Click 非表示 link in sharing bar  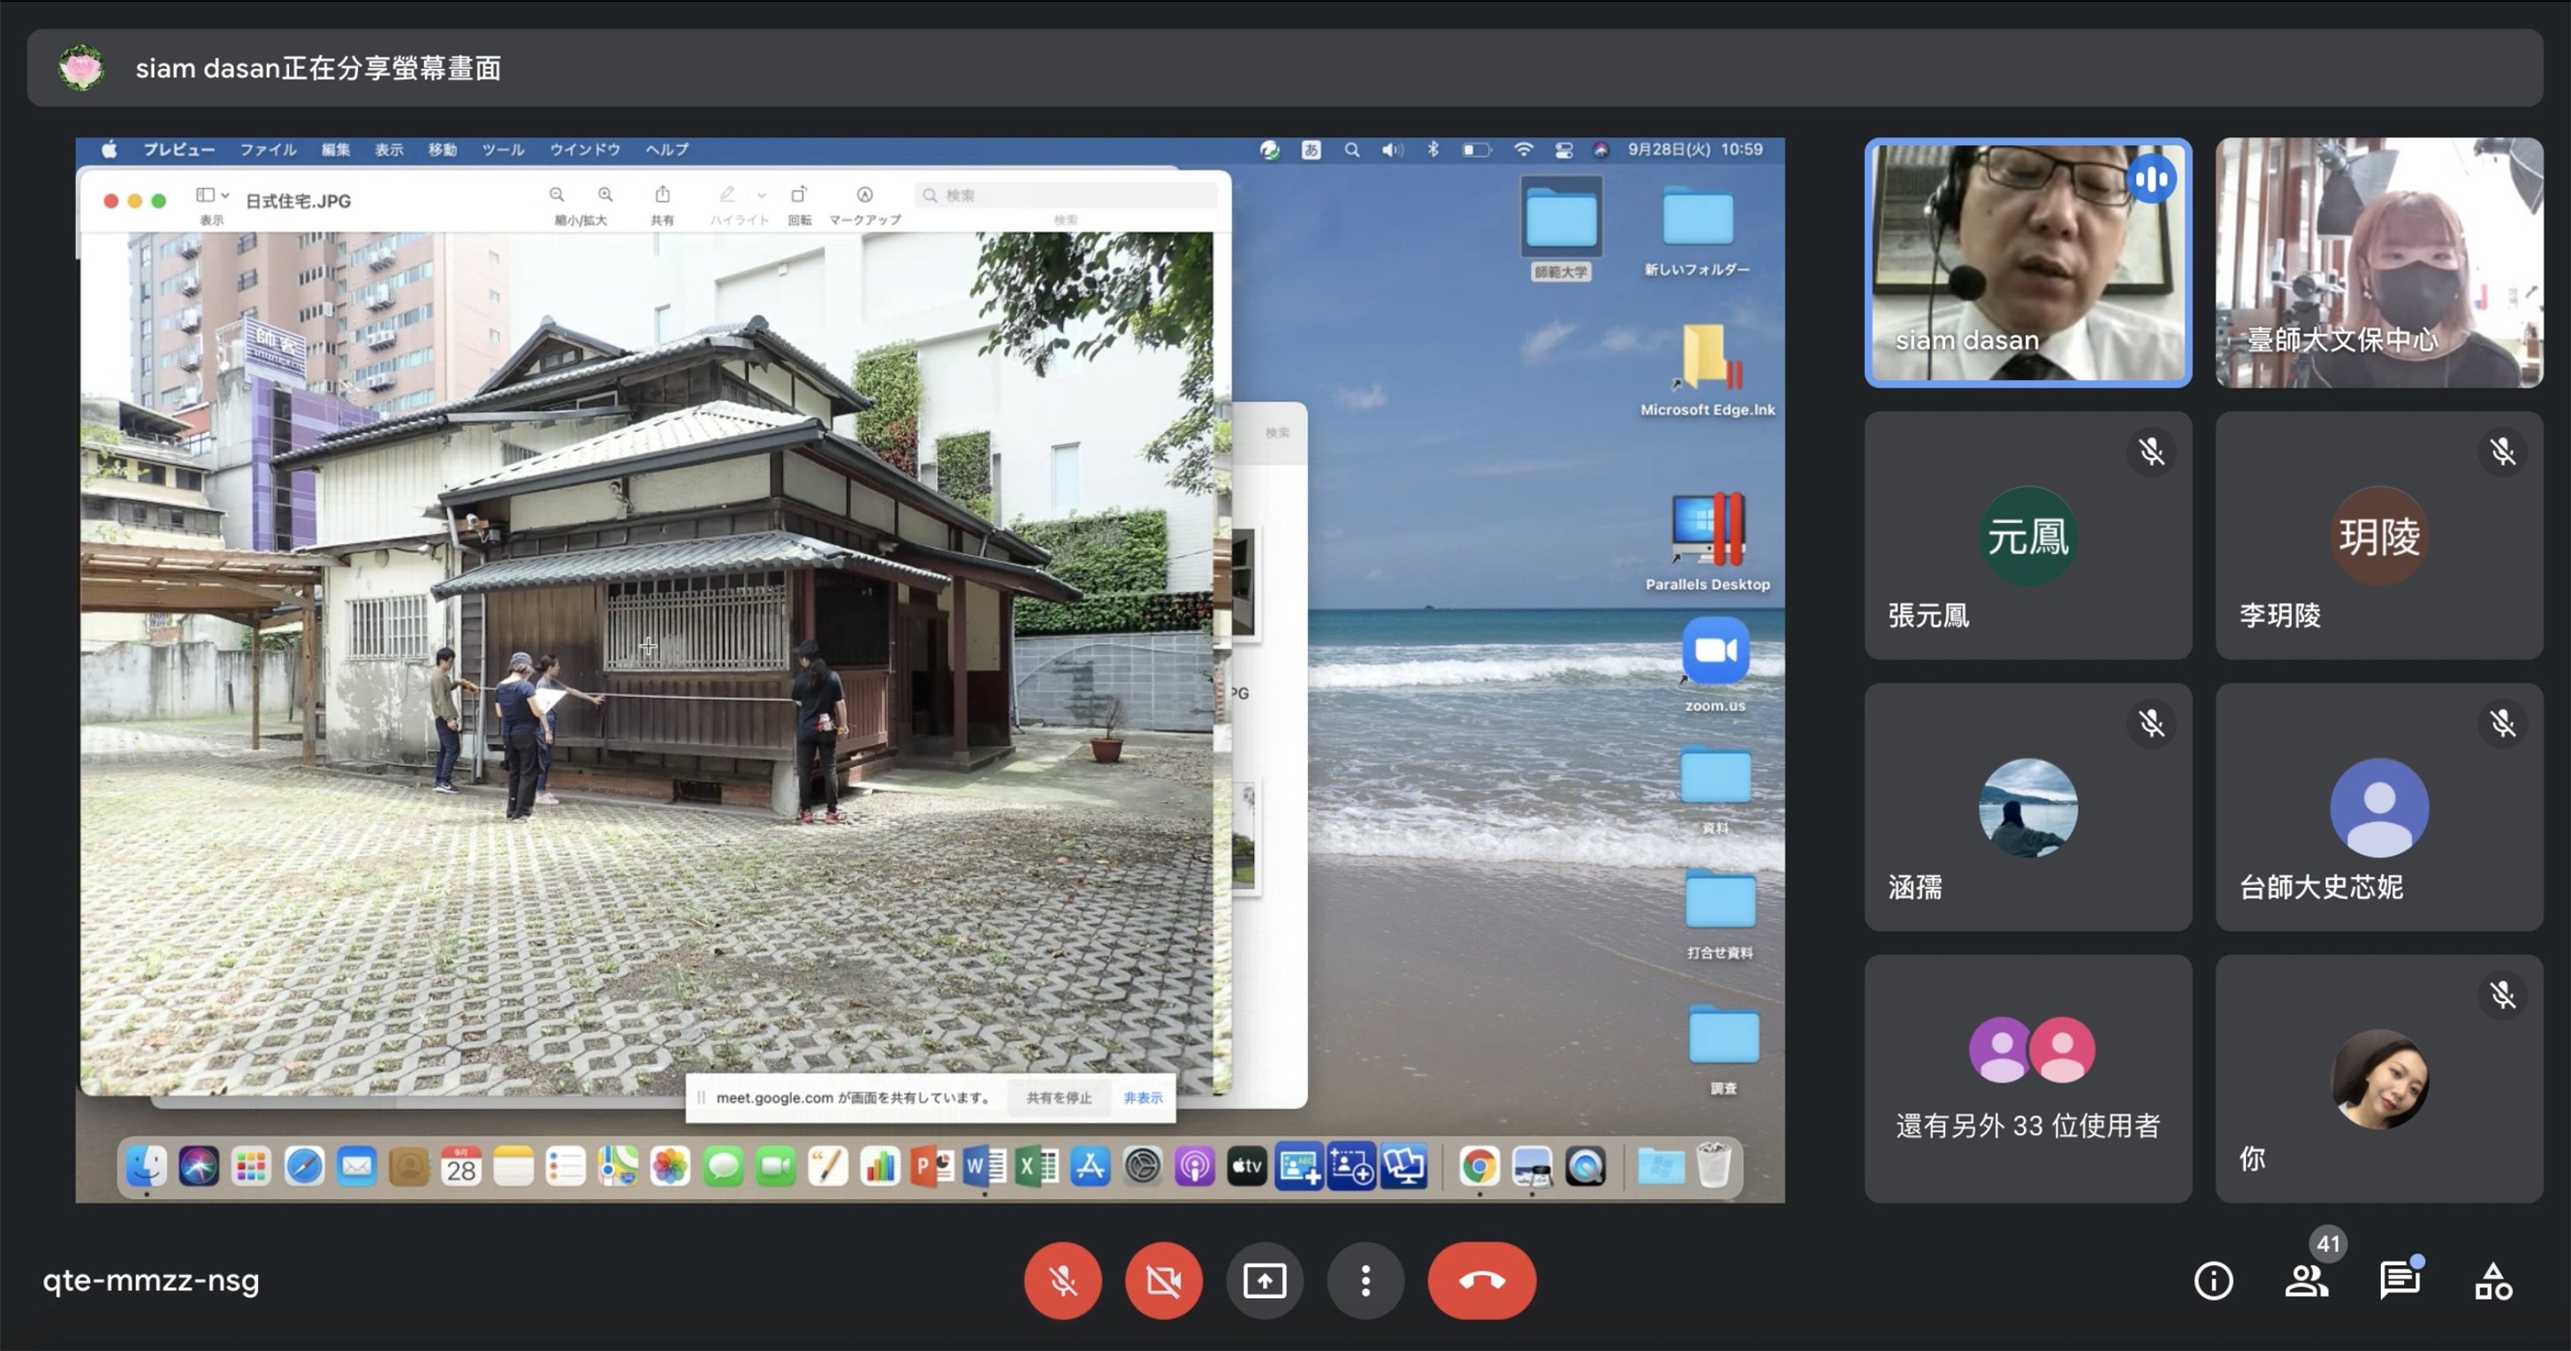pyautogui.click(x=1143, y=1097)
